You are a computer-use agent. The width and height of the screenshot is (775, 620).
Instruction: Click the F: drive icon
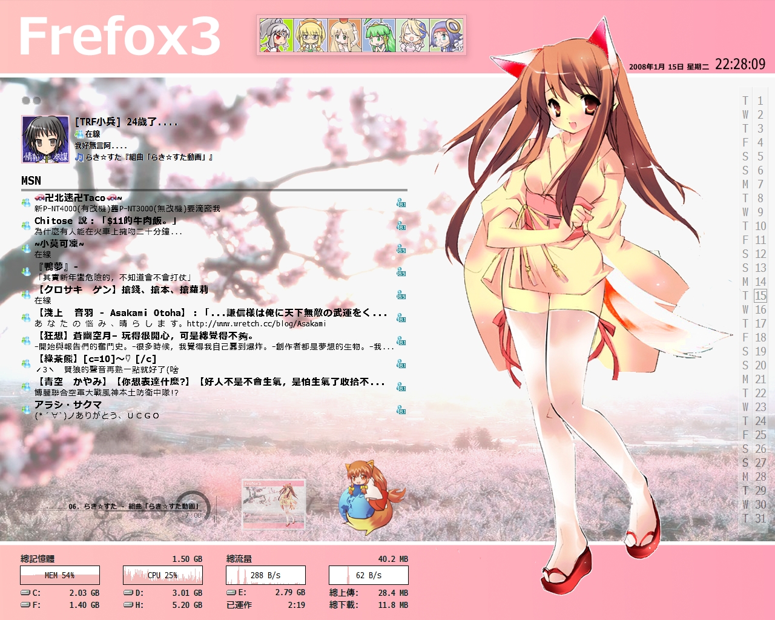coord(25,605)
